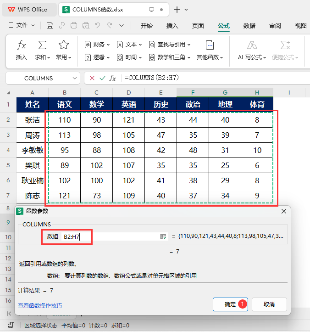310x332 pixels.
Task: Click cell with value 10 in 体育 column
Action: (257, 150)
